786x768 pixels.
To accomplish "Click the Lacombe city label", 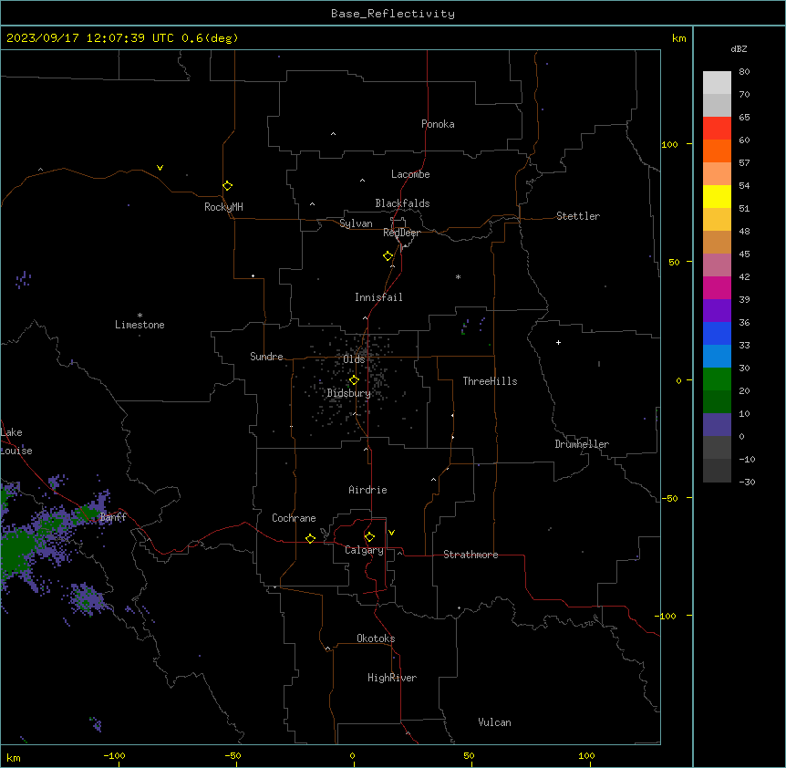I will [410, 174].
